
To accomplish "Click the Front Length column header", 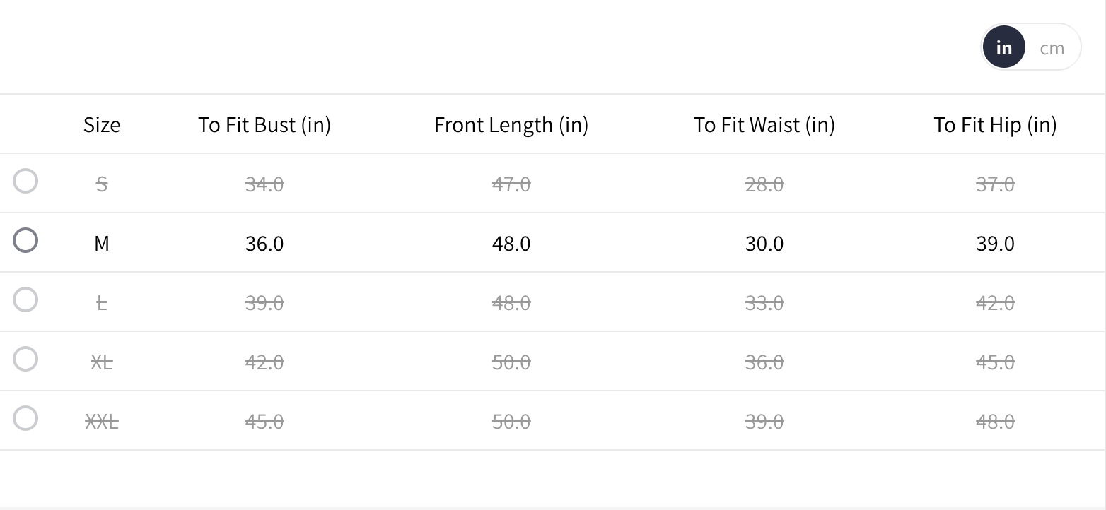I will [x=511, y=125].
